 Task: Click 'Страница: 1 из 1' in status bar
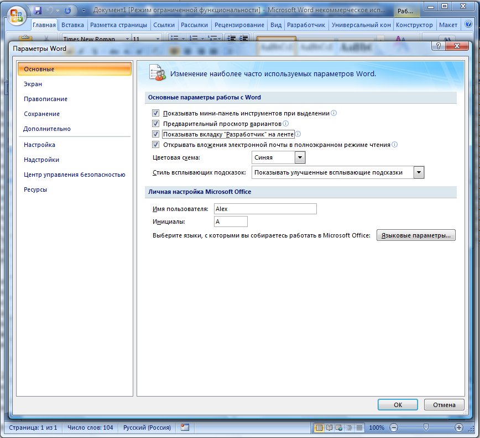click(33, 428)
